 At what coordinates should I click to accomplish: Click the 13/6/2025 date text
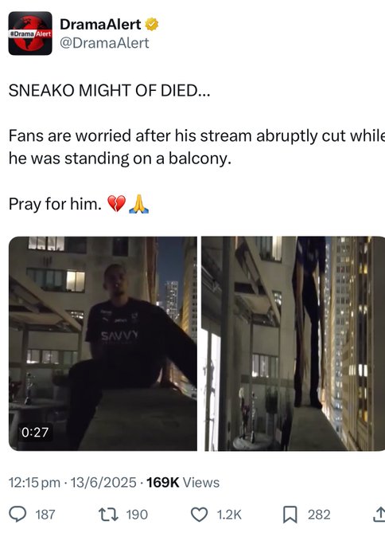[103, 482]
